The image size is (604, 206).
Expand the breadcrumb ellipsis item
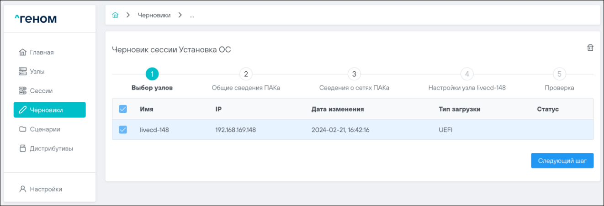pyautogui.click(x=192, y=15)
